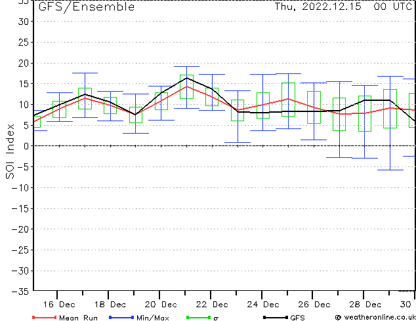Click the y-axis value '-30'
The width and height of the screenshot is (416, 321).
20,271
